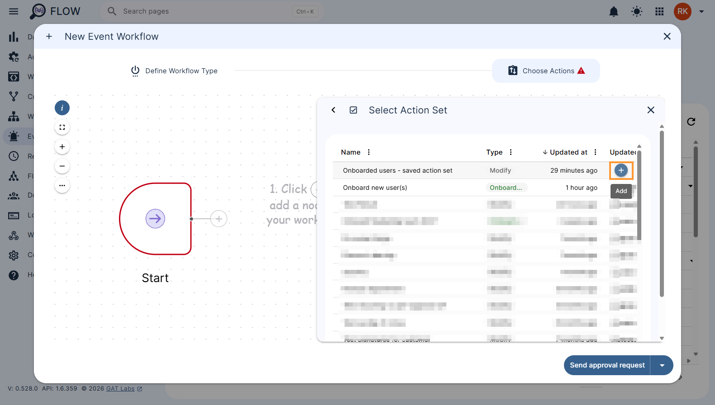Sort by Updated at column
The width and height of the screenshot is (715, 405).
565,152
